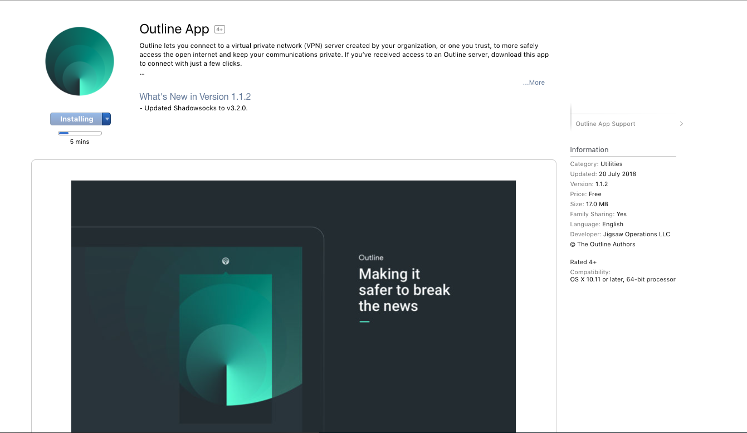
Task: Click What's New in Version 1.1.2 heading
Action: click(195, 96)
